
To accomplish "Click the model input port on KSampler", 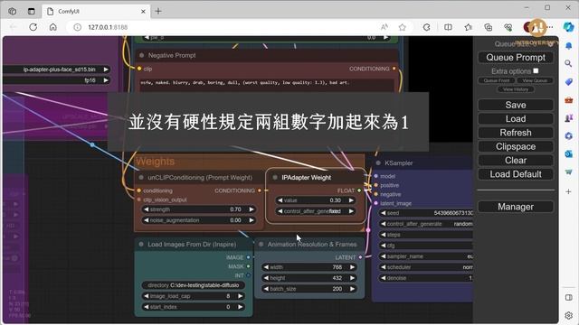I will [x=376, y=176].
